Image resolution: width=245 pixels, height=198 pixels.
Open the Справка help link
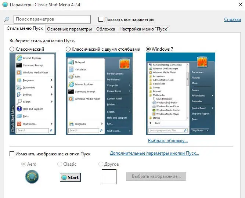pyautogui.click(x=233, y=19)
